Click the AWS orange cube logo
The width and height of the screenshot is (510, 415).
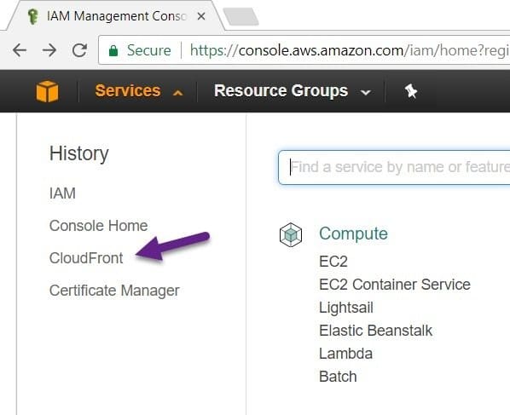pyautogui.click(x=48, y=91)
